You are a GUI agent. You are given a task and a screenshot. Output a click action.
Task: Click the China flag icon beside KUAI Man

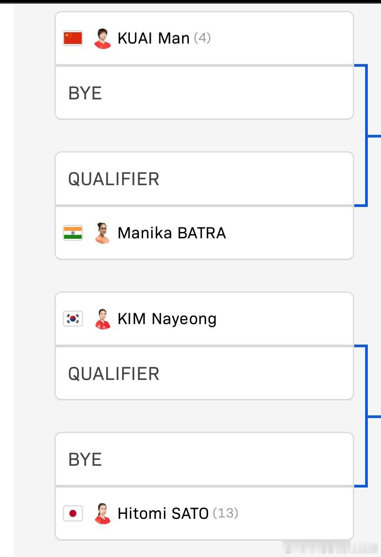point(73,38)
